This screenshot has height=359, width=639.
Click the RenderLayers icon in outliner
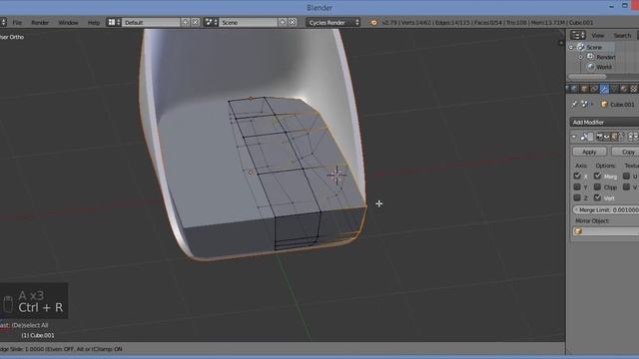pyautogui.click(x=590, y=57)
